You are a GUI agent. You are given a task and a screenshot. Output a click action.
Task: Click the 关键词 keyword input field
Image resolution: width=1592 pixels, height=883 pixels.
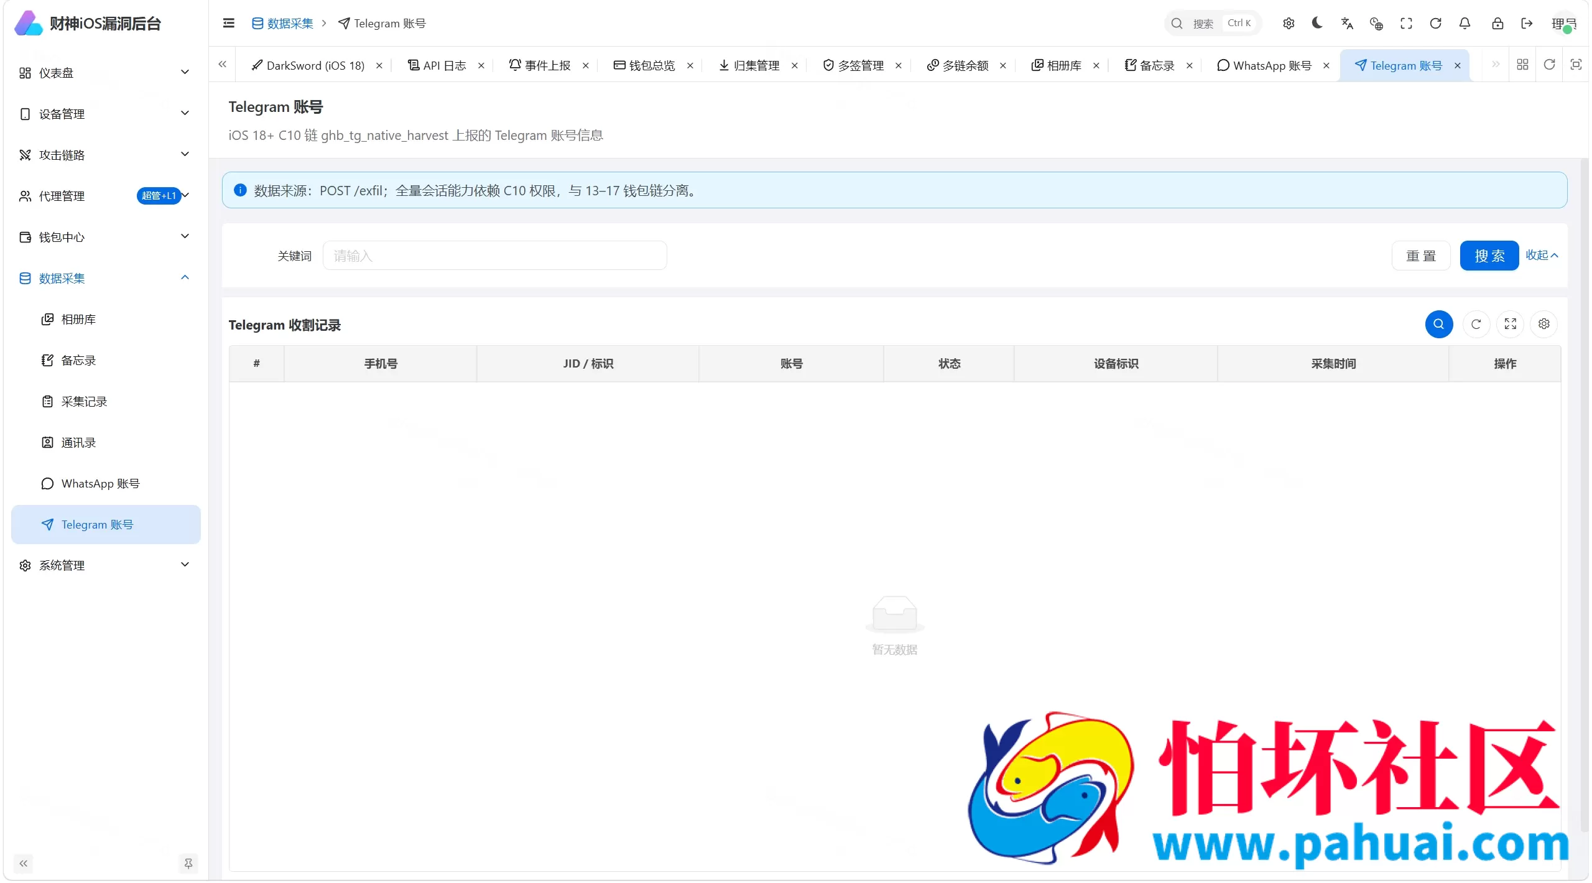click(495, 256)
